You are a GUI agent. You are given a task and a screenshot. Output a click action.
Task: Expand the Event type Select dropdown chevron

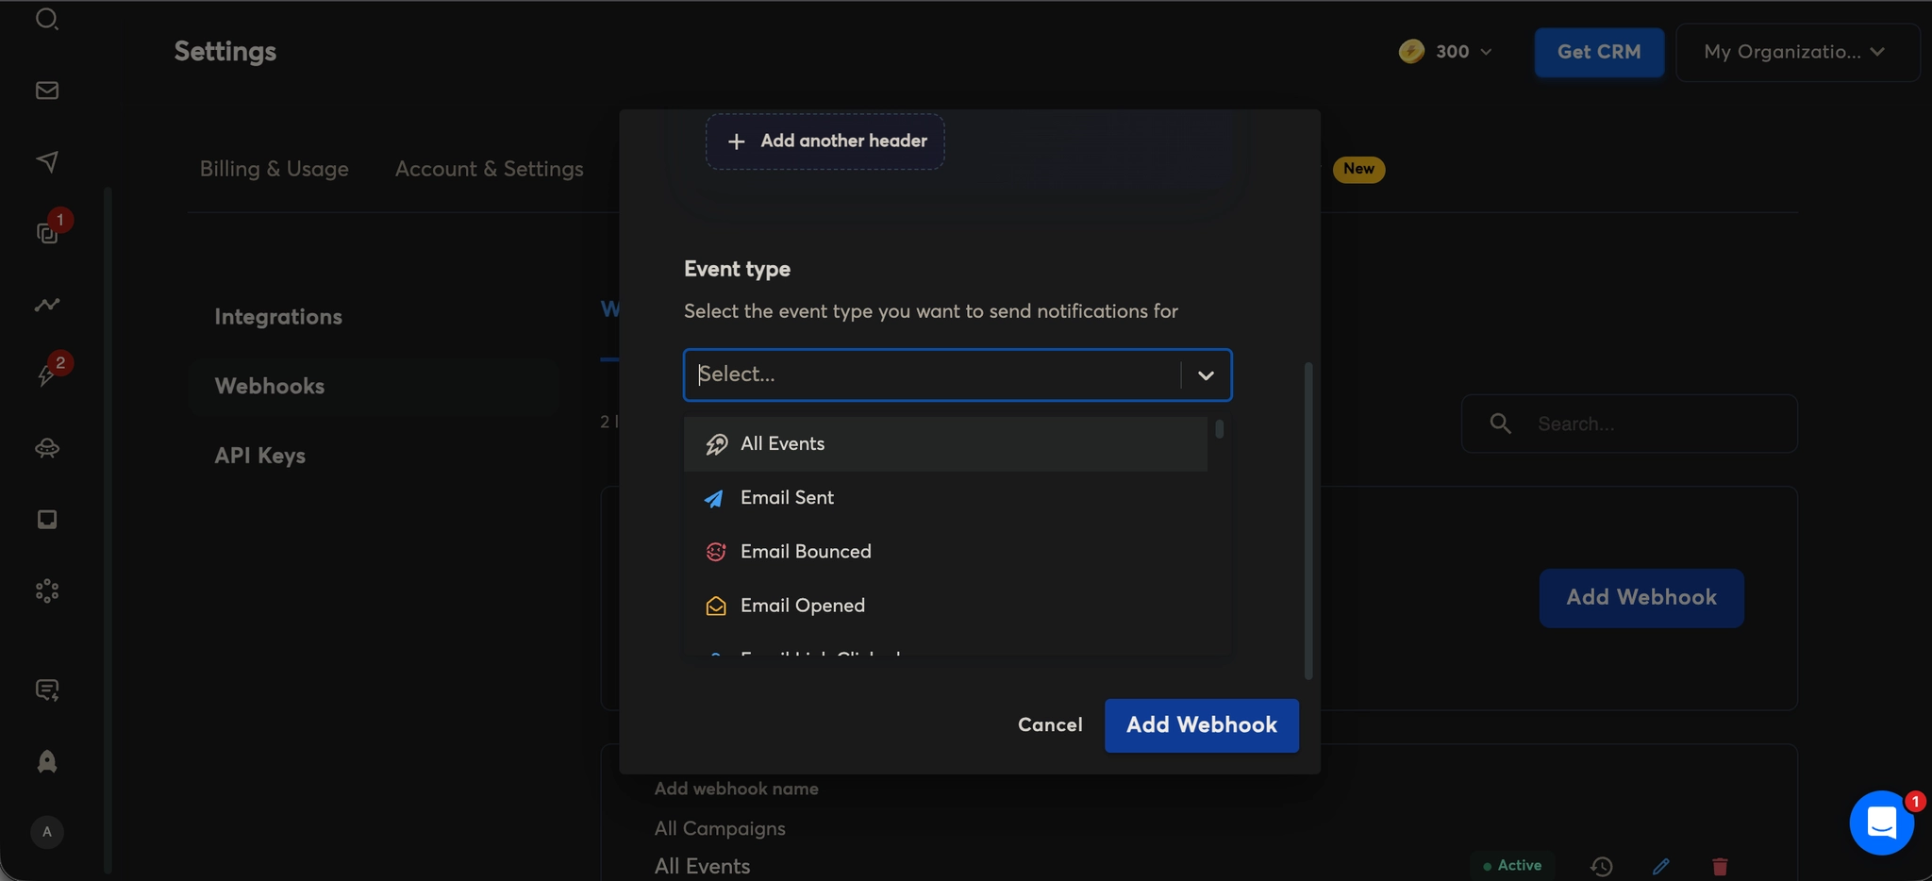tap(1206, 375)
